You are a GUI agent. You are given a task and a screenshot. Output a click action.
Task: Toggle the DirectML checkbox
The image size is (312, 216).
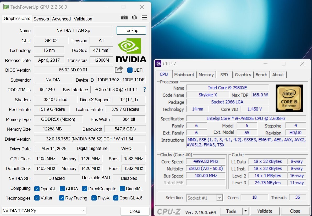(x=122, y=189)
